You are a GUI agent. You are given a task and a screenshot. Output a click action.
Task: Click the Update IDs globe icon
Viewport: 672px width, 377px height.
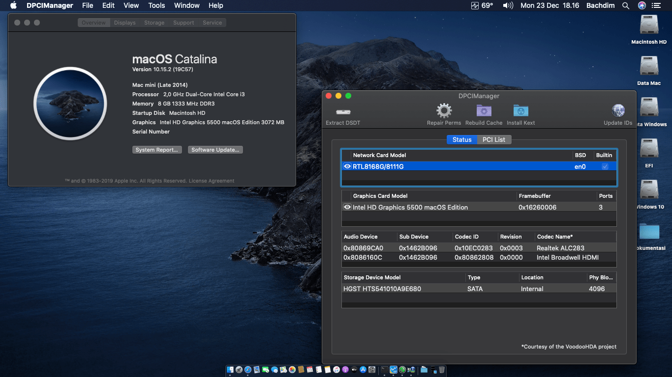(618, 111)
